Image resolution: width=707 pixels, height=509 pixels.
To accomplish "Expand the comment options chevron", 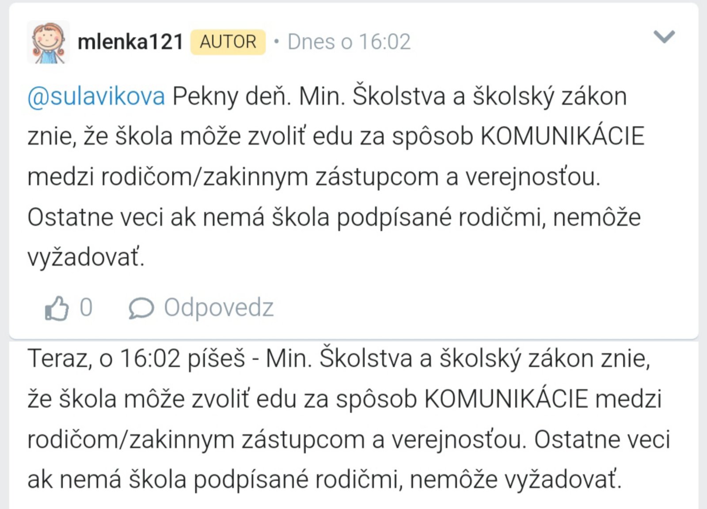I will (664, 37).
